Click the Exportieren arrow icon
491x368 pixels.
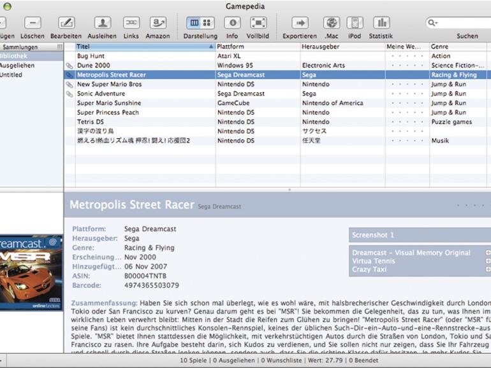tap(300, 23)
